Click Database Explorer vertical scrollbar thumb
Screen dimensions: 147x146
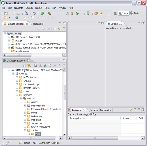coord(64,92)
